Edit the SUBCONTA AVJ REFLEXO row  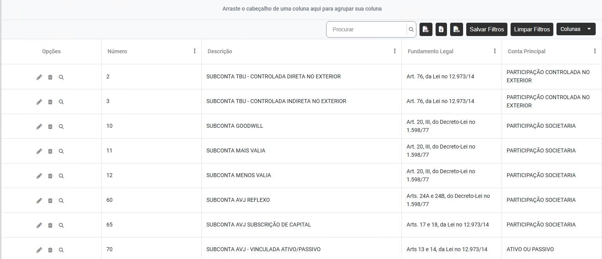coord(39,201)
